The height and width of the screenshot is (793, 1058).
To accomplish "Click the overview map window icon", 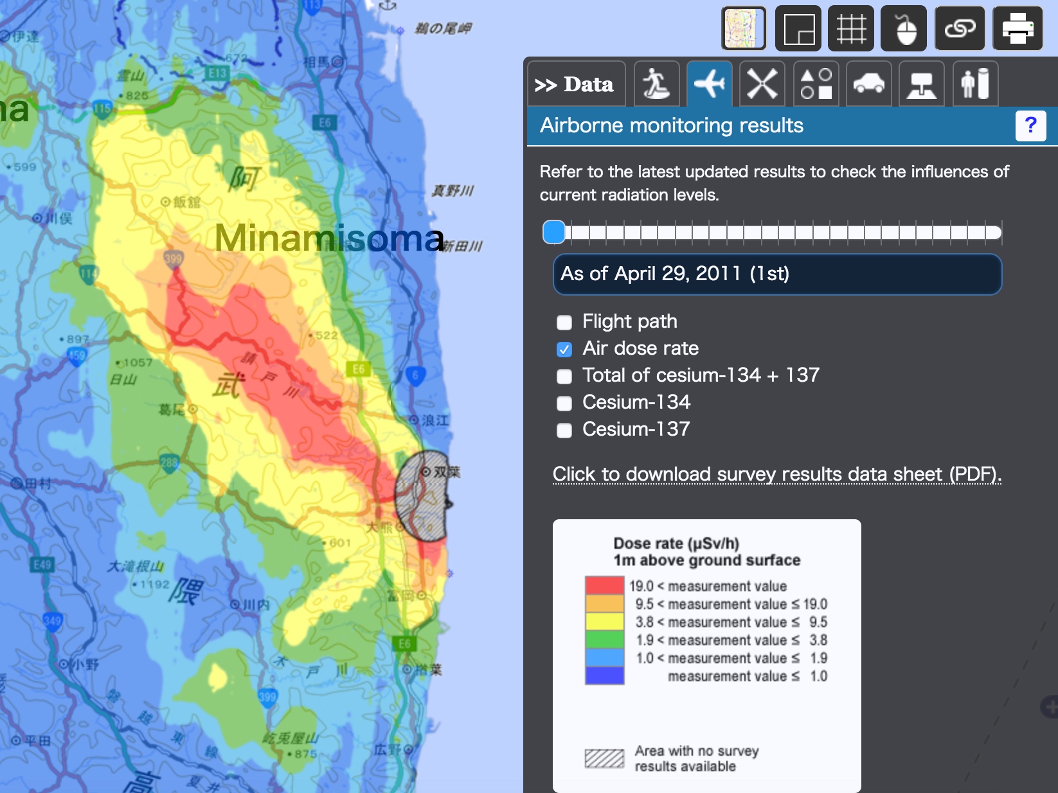I will 798,29.
